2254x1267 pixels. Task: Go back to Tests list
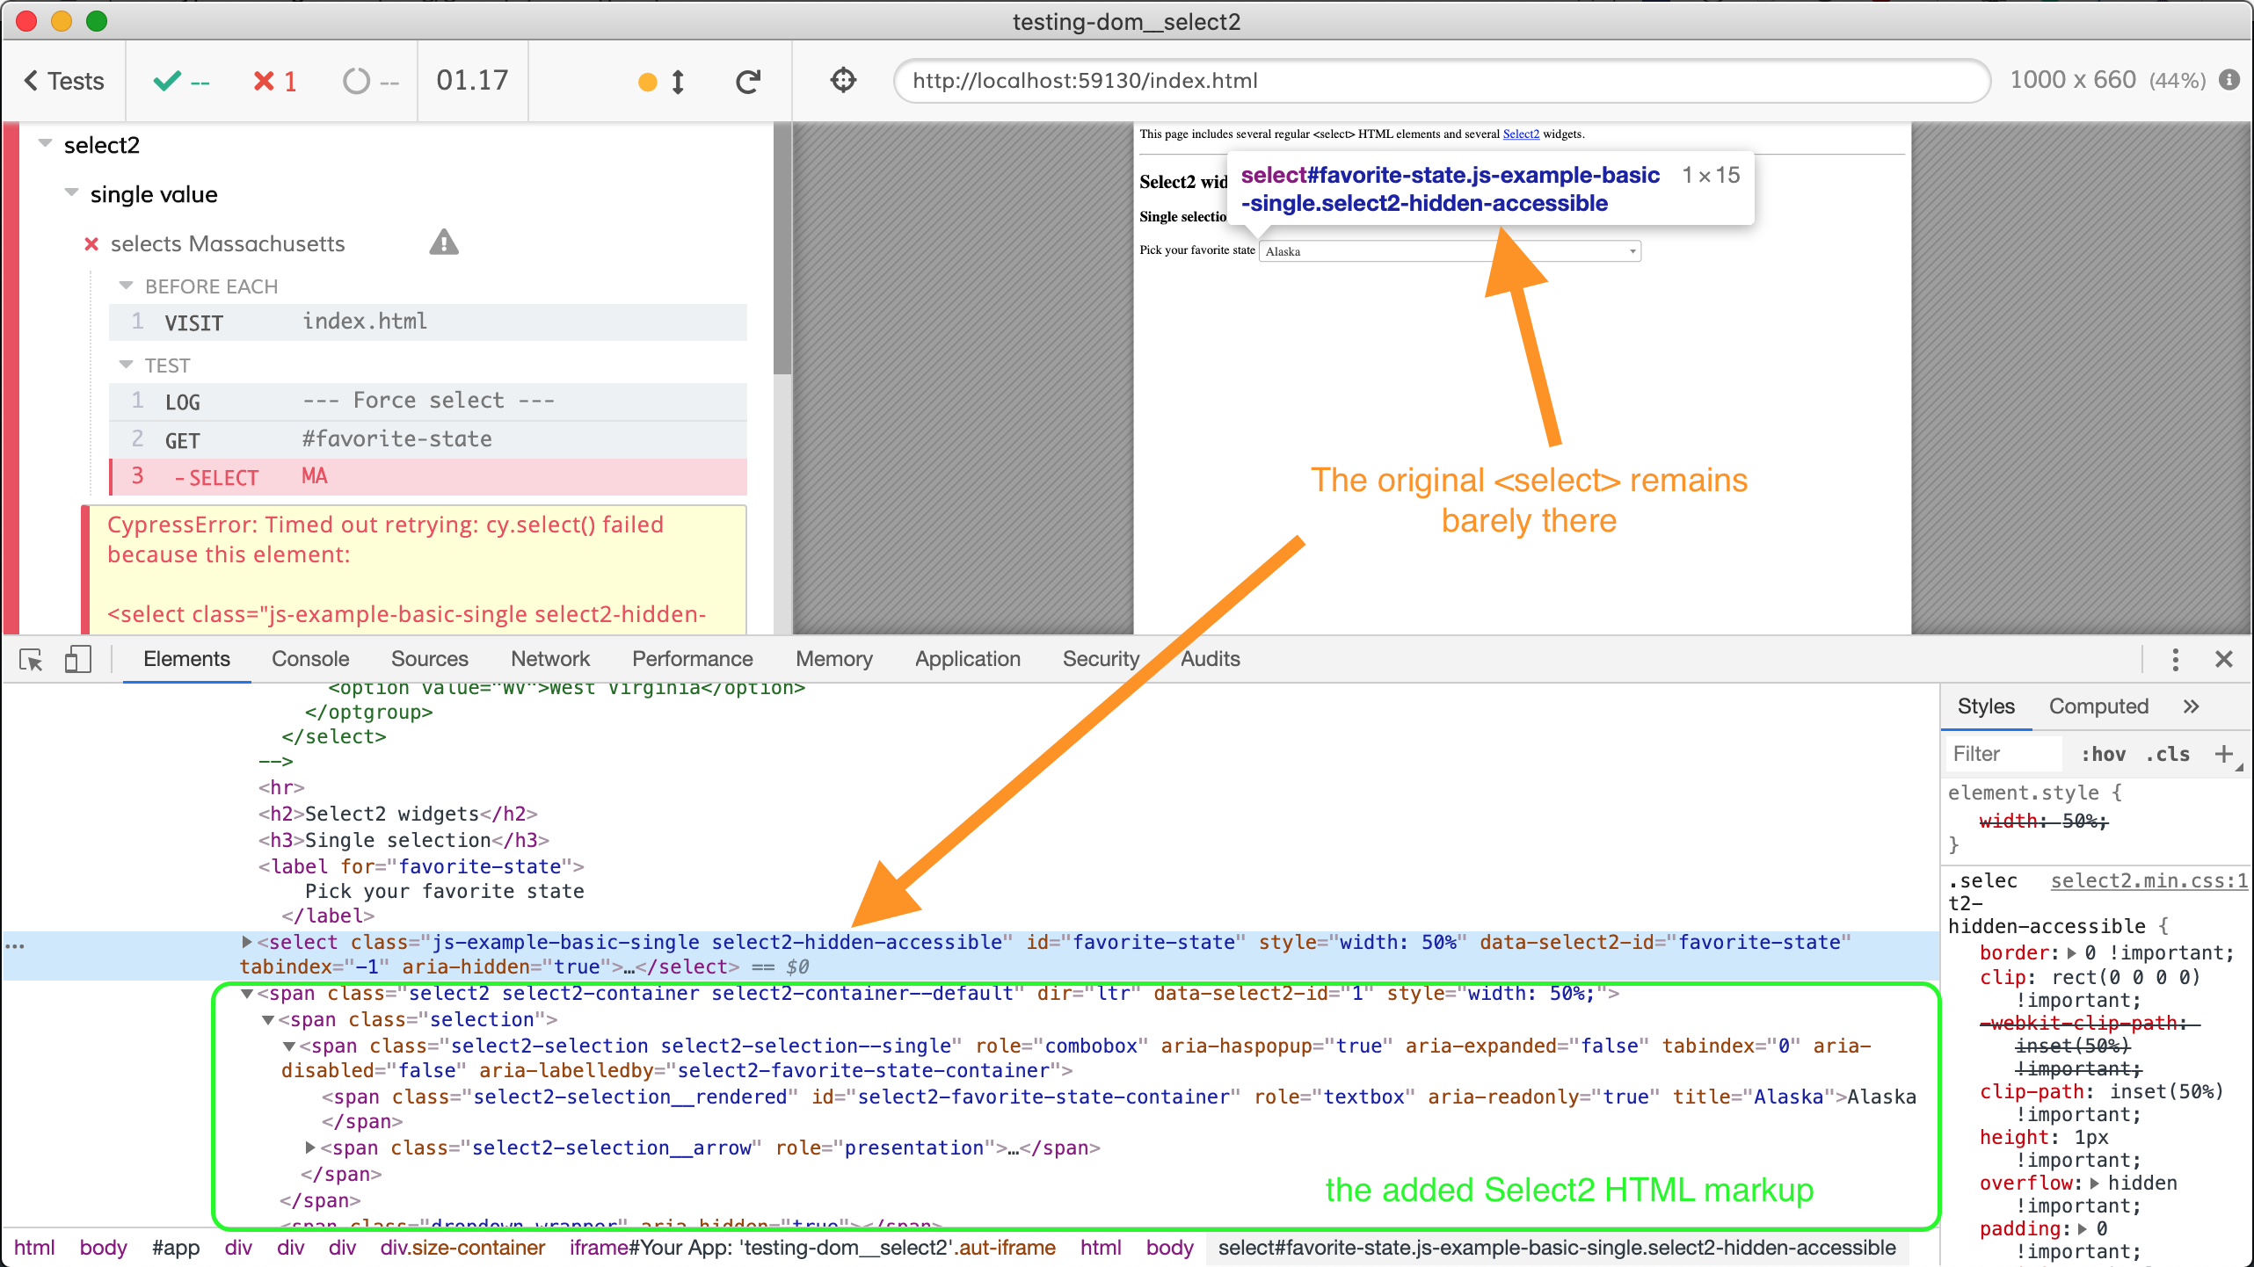coord(63,81)
